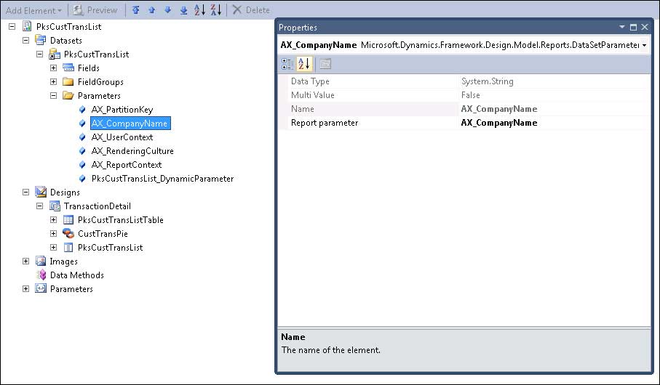This screenshot has height=385, width=660.
Task: Click the Data Methods icon
Action: (41, 275)
